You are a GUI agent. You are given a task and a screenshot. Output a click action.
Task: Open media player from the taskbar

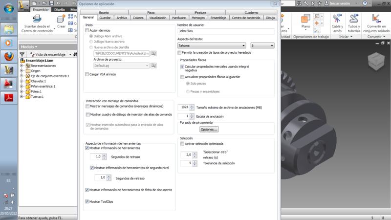pyautogui.click(x=9, y=43)
